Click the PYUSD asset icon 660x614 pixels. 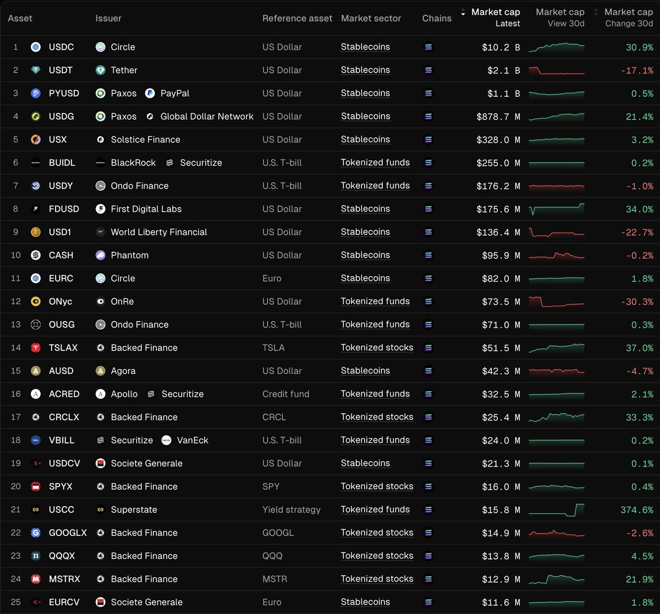point(36,94)
